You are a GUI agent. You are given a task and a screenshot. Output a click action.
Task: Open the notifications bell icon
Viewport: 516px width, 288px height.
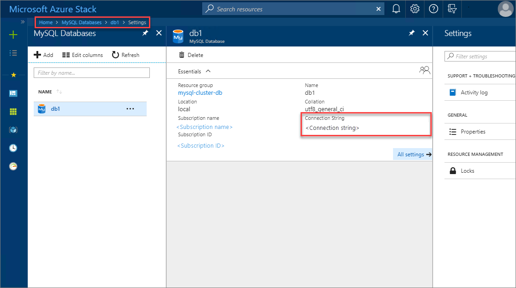point(396,9)
